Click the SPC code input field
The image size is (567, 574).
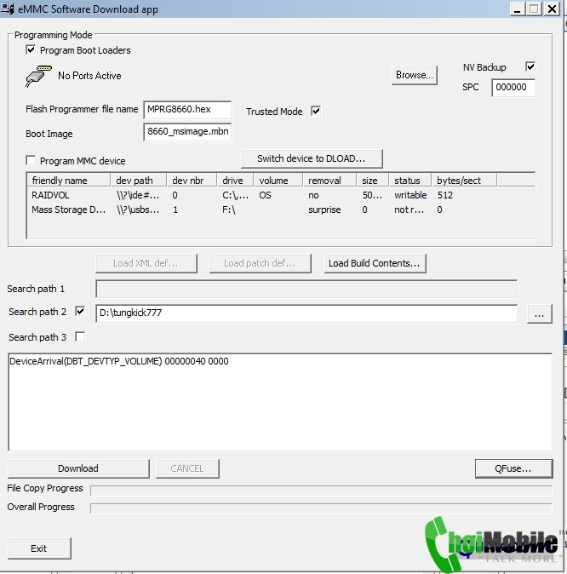[x=513, y=88]
